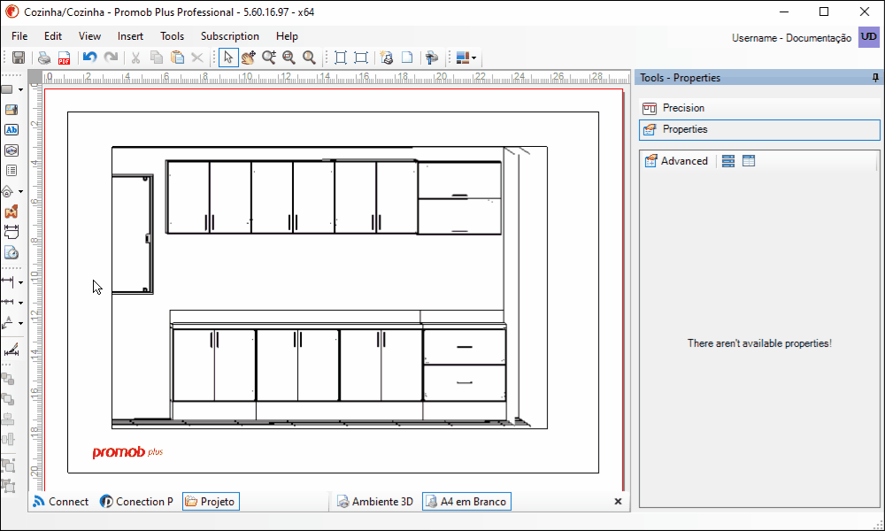Expand the chained dimension tool dropdown

(x=20, y=303)
